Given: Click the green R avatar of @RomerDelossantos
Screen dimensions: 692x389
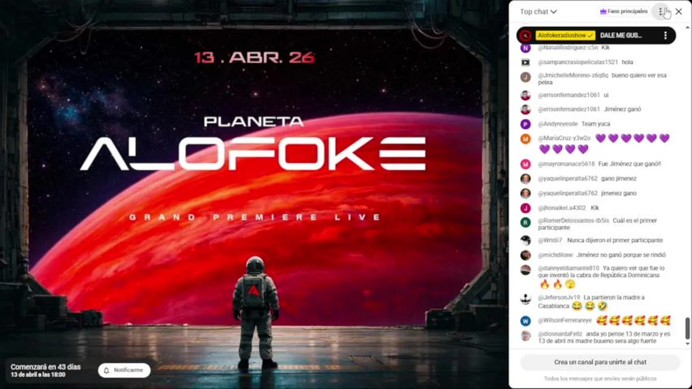Looking at the screenshot, I should 525,222.
